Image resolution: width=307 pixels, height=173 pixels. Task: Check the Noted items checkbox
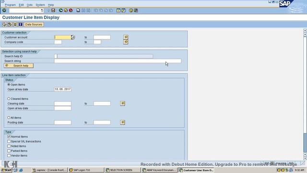(9, 146)
